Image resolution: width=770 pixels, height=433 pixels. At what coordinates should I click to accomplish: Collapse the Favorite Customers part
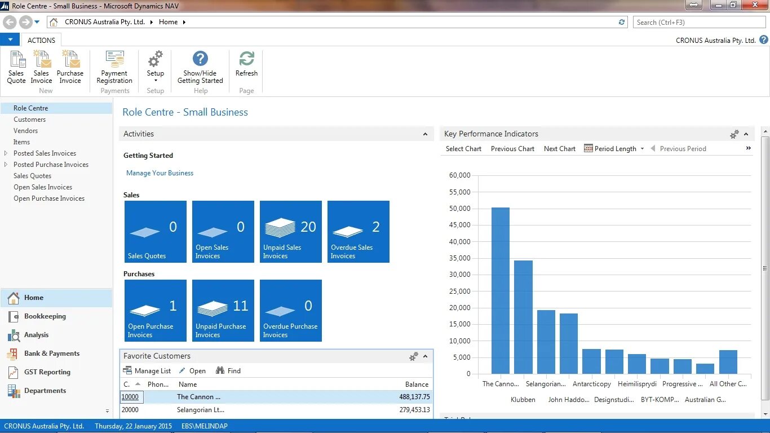point(425,356)
